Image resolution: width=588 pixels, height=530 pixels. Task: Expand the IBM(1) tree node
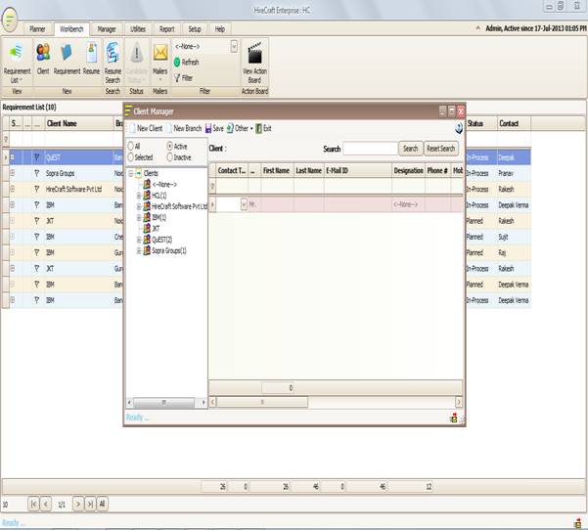pos(139,218)
